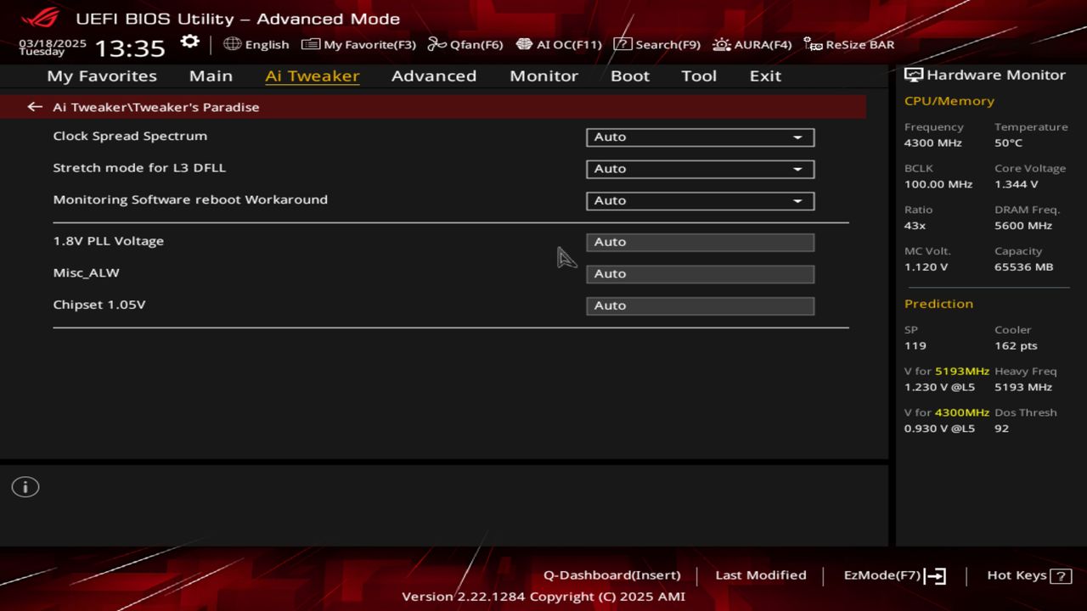Click the Hardware Monitor display icon
The width and height of the screenshot is (1087, 611).
point(914,75)
